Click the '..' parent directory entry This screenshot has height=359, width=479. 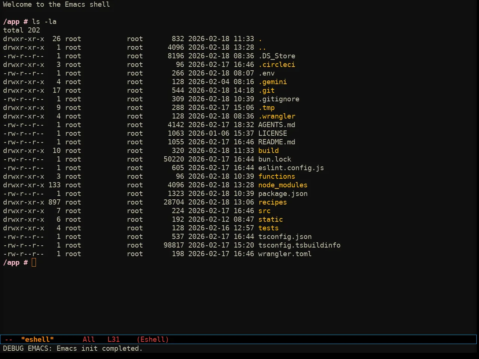coord(262,47)
